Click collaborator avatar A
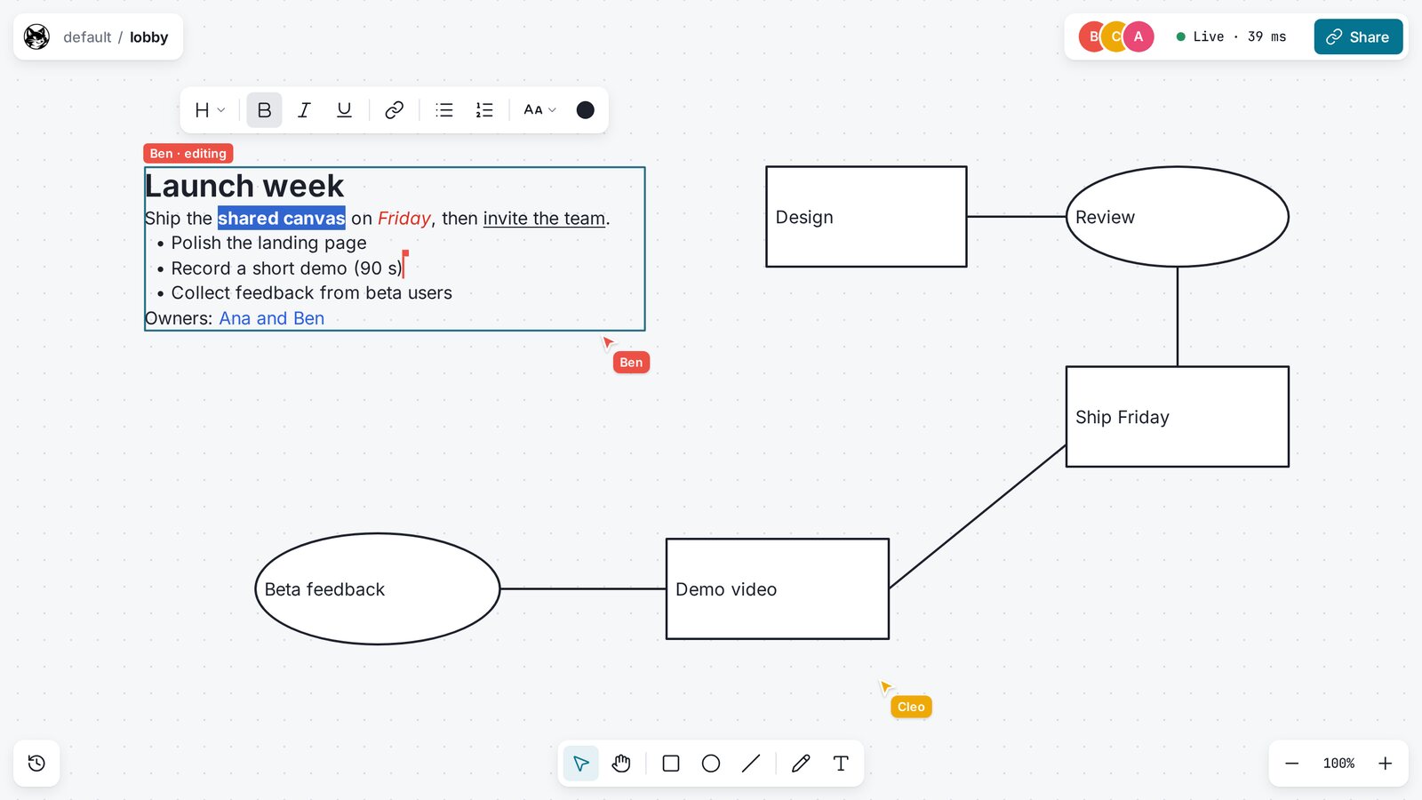 point(1138,36)
